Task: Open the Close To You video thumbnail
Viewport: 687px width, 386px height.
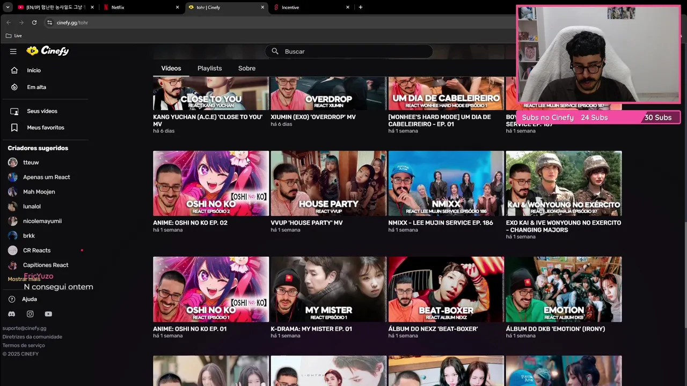Action: (211, 93)
